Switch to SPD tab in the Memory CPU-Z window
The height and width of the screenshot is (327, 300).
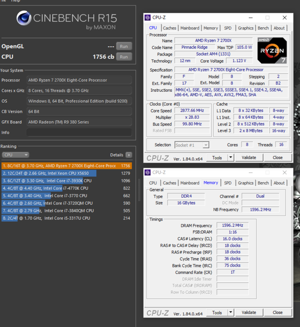[x=228, y=183]
